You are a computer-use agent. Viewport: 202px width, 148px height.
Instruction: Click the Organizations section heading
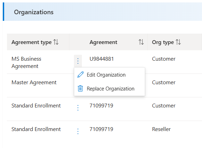tap(34, 12)
